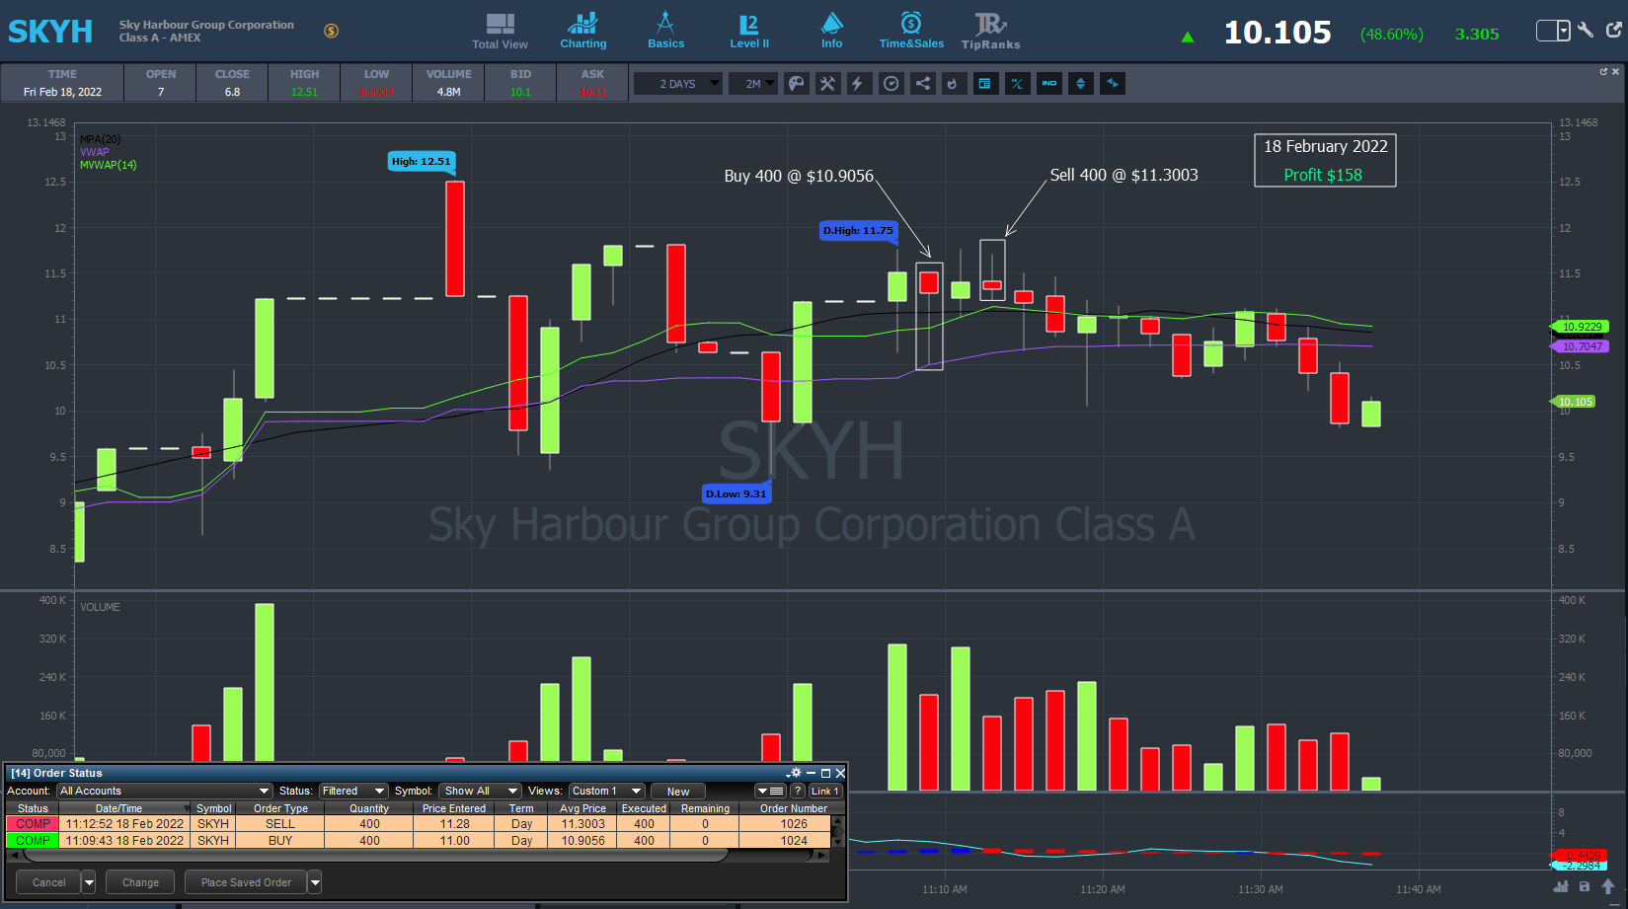Open chart tools wrench-hammer icon

(x=827, y=84)
